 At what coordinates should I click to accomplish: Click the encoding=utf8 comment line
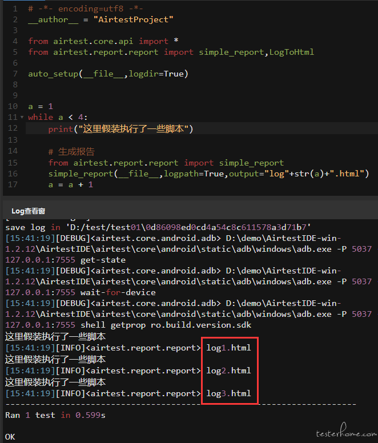86,9
